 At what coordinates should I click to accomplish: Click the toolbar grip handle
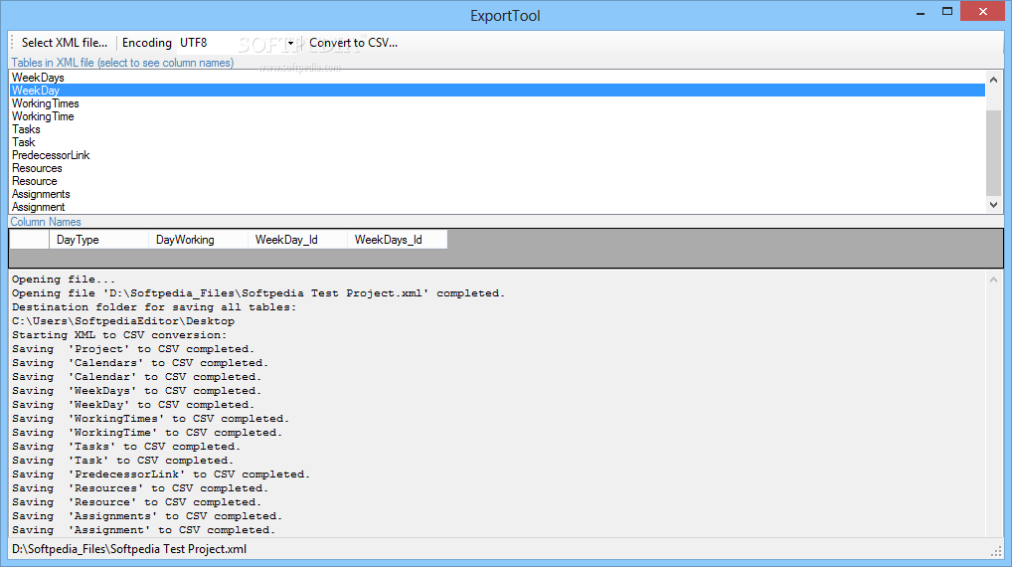[x=12, y=43]
